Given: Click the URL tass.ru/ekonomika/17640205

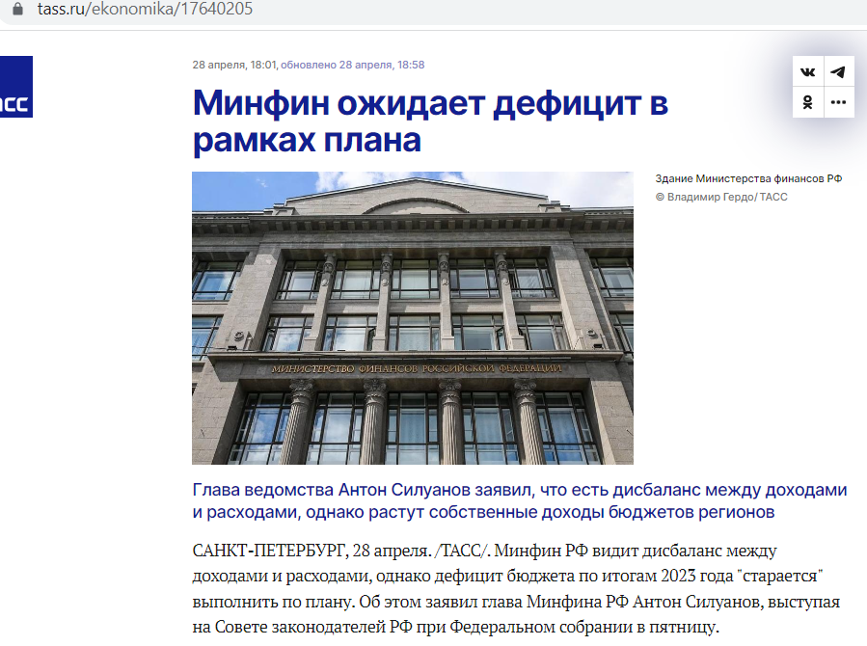Looking at the screenshot, I should pos(145,9).
